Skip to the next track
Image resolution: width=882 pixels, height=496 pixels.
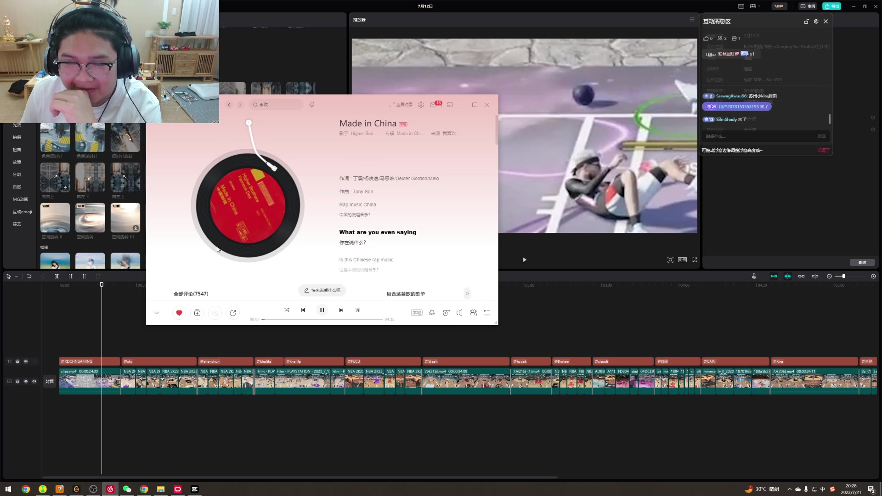tap(341, 310)
